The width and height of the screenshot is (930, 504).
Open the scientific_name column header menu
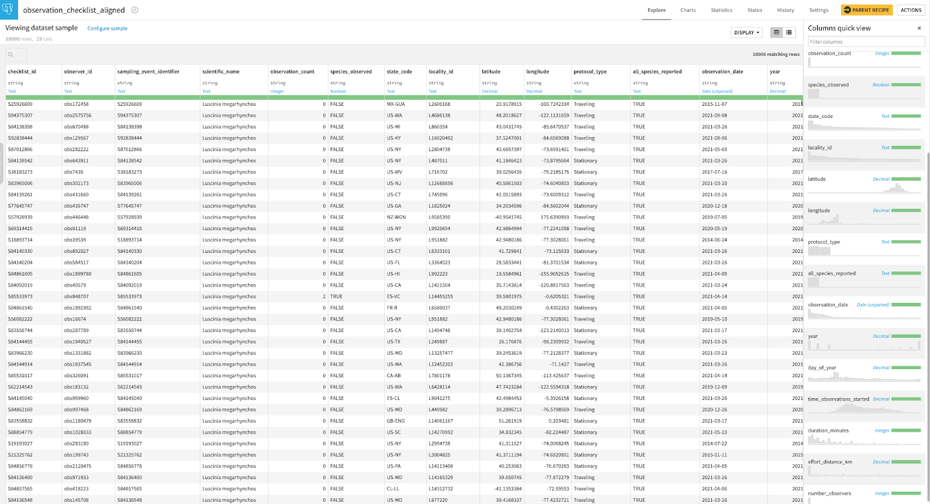point(221,72)
